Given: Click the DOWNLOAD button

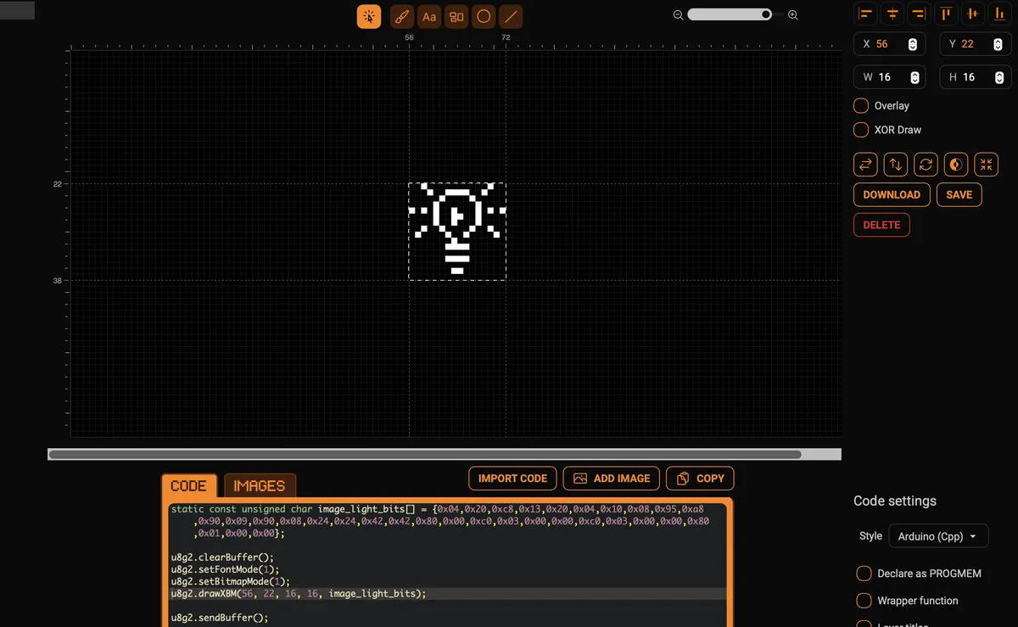Looking at the screenshot, I should pyautogui.click(x=892, y=194).
